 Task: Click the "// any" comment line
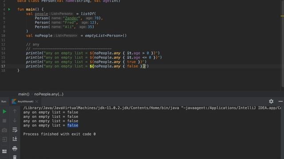32,44
